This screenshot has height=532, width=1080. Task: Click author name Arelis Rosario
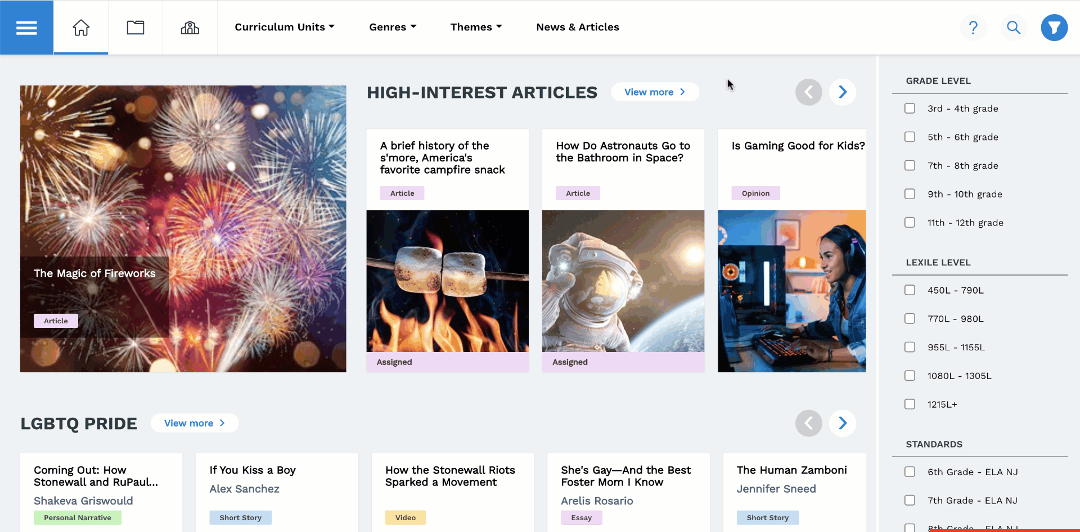click(x=597, y=501)
